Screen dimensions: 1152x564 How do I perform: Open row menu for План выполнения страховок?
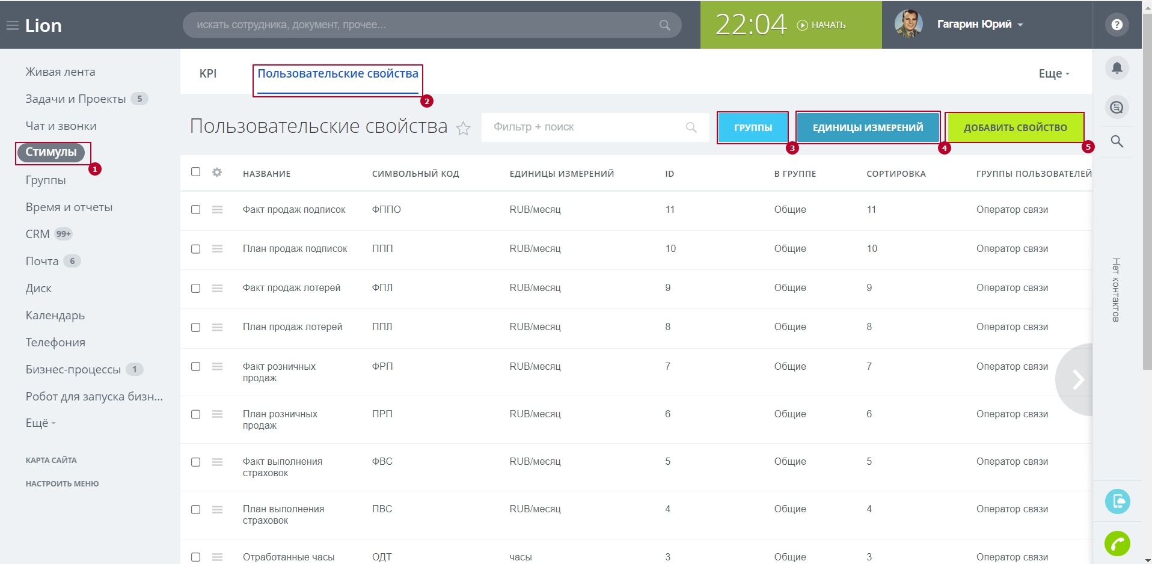point(217,510)
